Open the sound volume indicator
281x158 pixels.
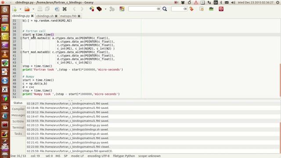pyautogui.click(x=233, y=3)
